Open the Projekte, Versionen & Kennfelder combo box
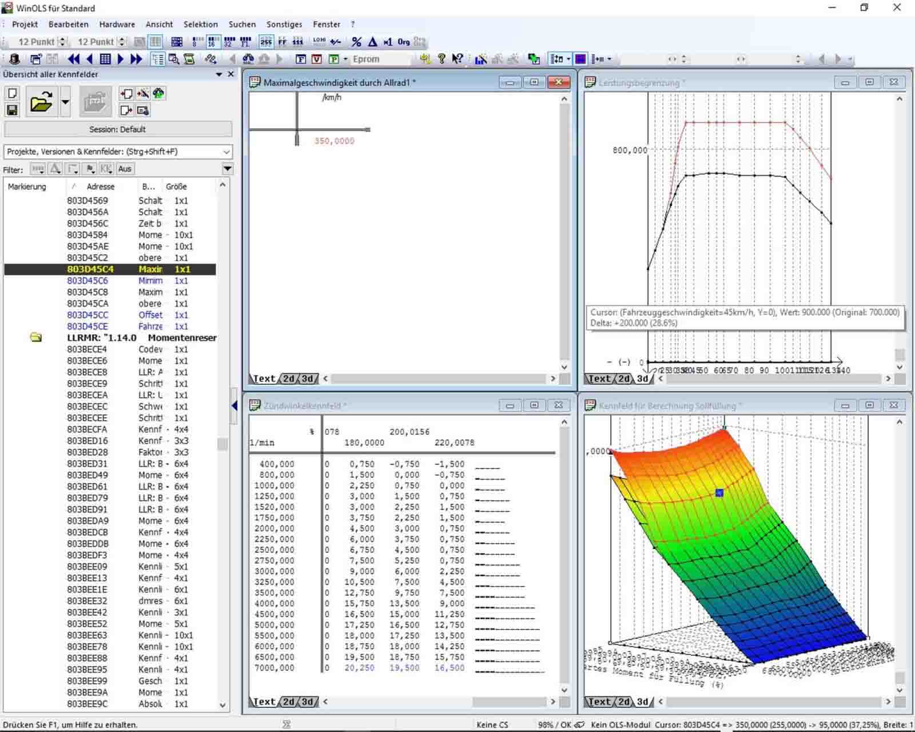This screenshot has height=732, width=915. [x=118, y=152]
